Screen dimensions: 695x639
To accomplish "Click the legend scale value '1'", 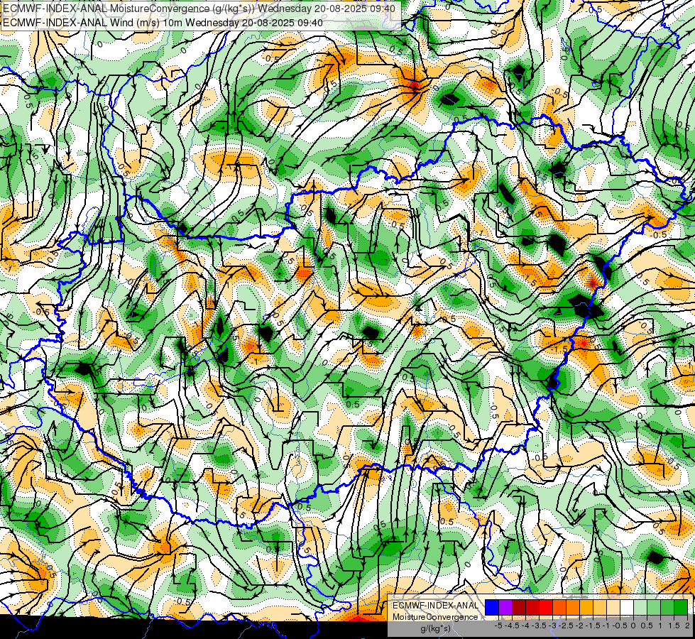I will (x=660, y=626).
